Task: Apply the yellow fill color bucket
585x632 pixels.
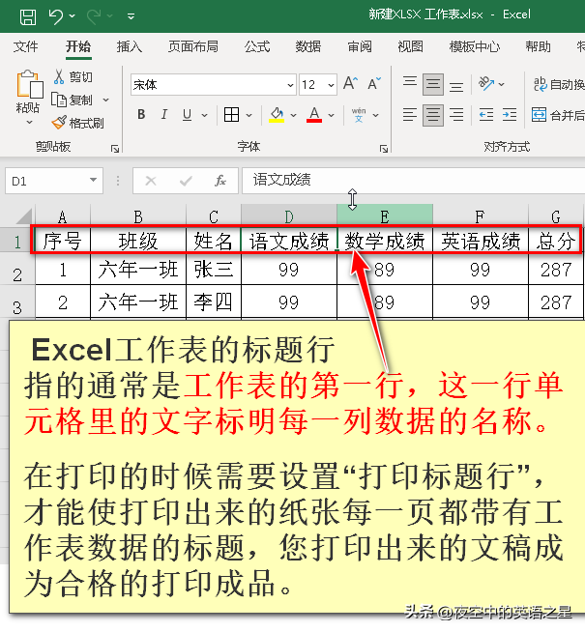Action: coord(277,115)
